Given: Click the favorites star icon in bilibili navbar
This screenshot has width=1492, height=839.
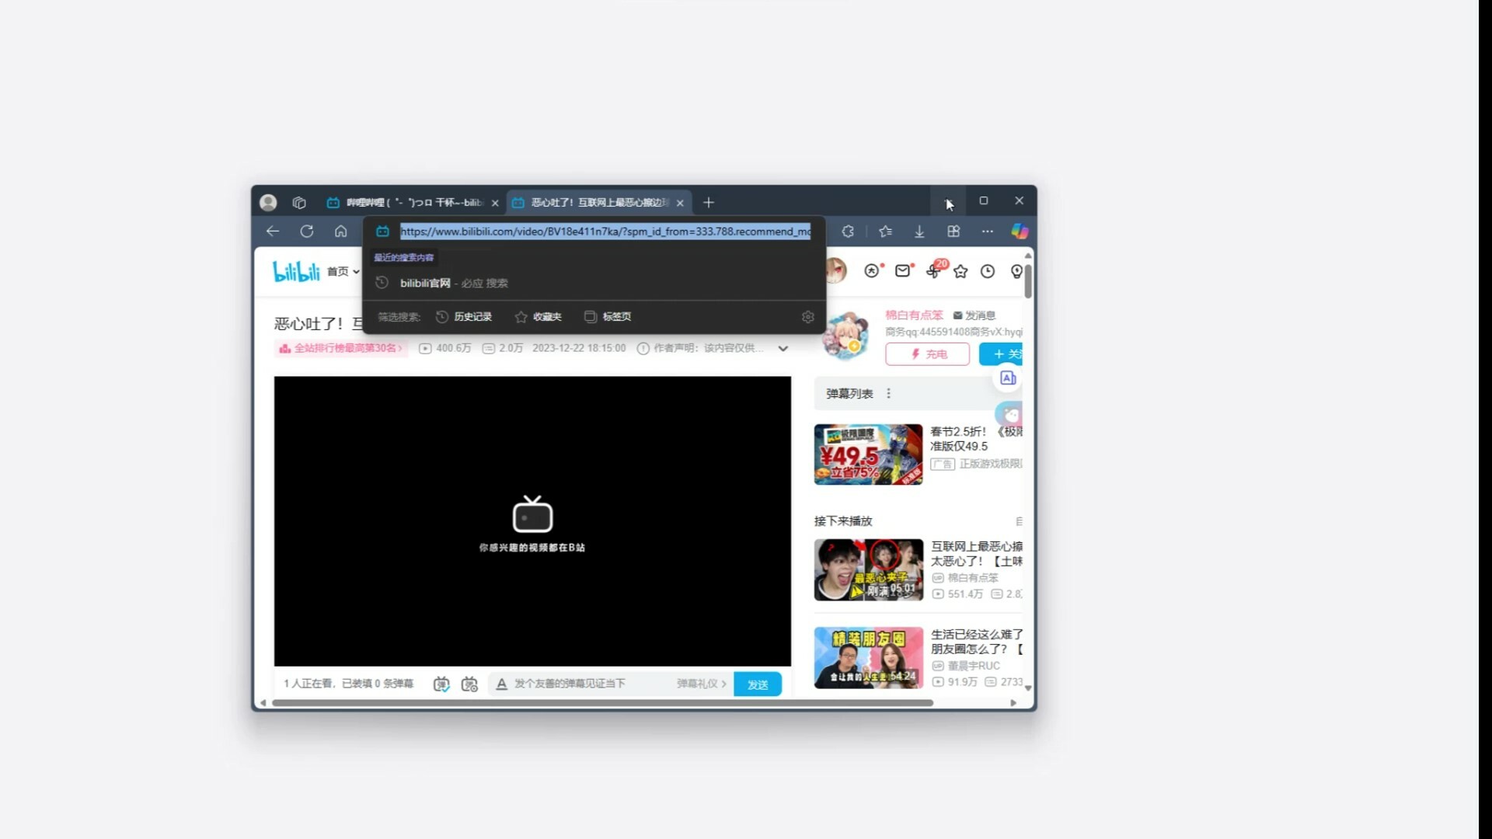Looking at the screenshot, I should [961, 270].
